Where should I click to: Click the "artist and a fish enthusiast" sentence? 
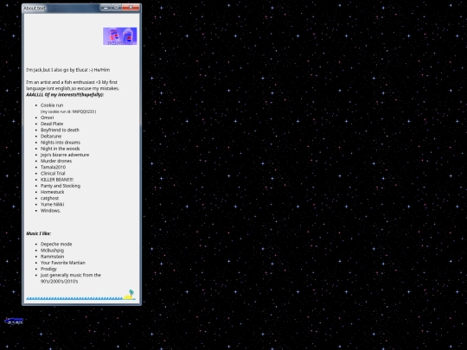point(73,86)
